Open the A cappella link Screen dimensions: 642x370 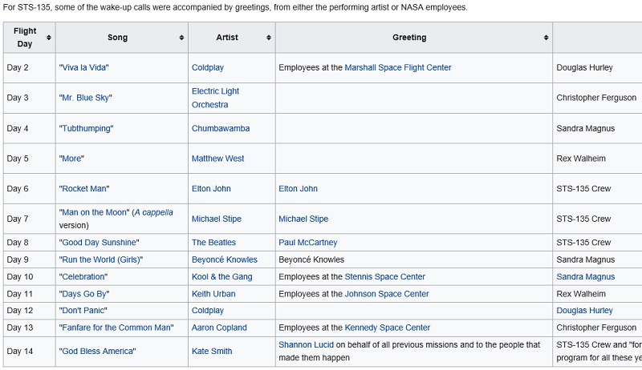[x=153, y=212]
